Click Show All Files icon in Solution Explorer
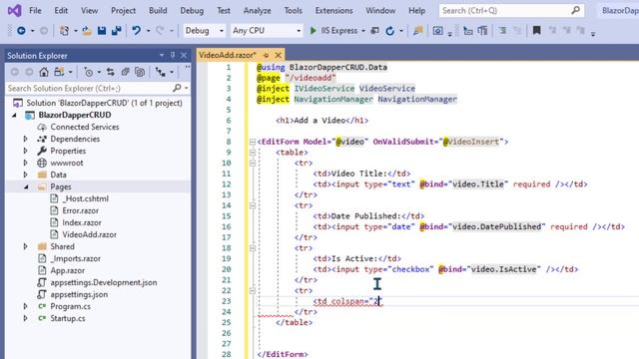 tap(140, 72)
